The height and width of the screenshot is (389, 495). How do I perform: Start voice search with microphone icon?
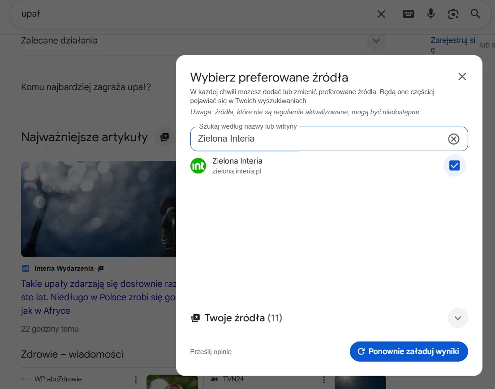(431, 14)
